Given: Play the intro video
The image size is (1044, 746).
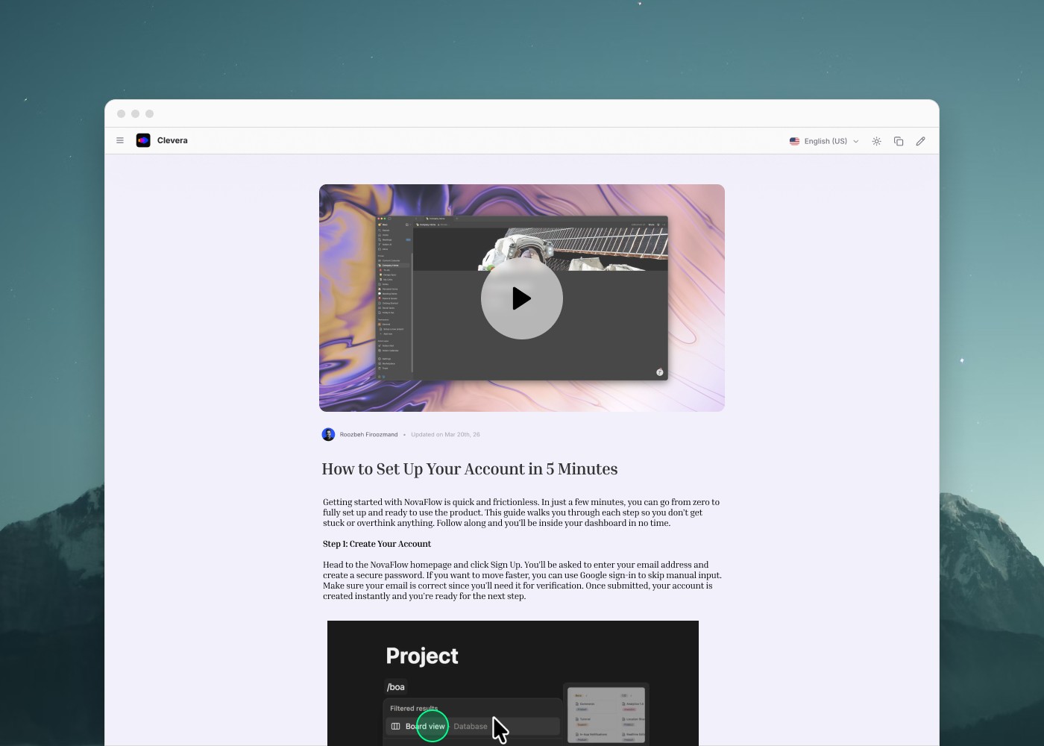Looking at the screenshot, I should click(522, 298).
